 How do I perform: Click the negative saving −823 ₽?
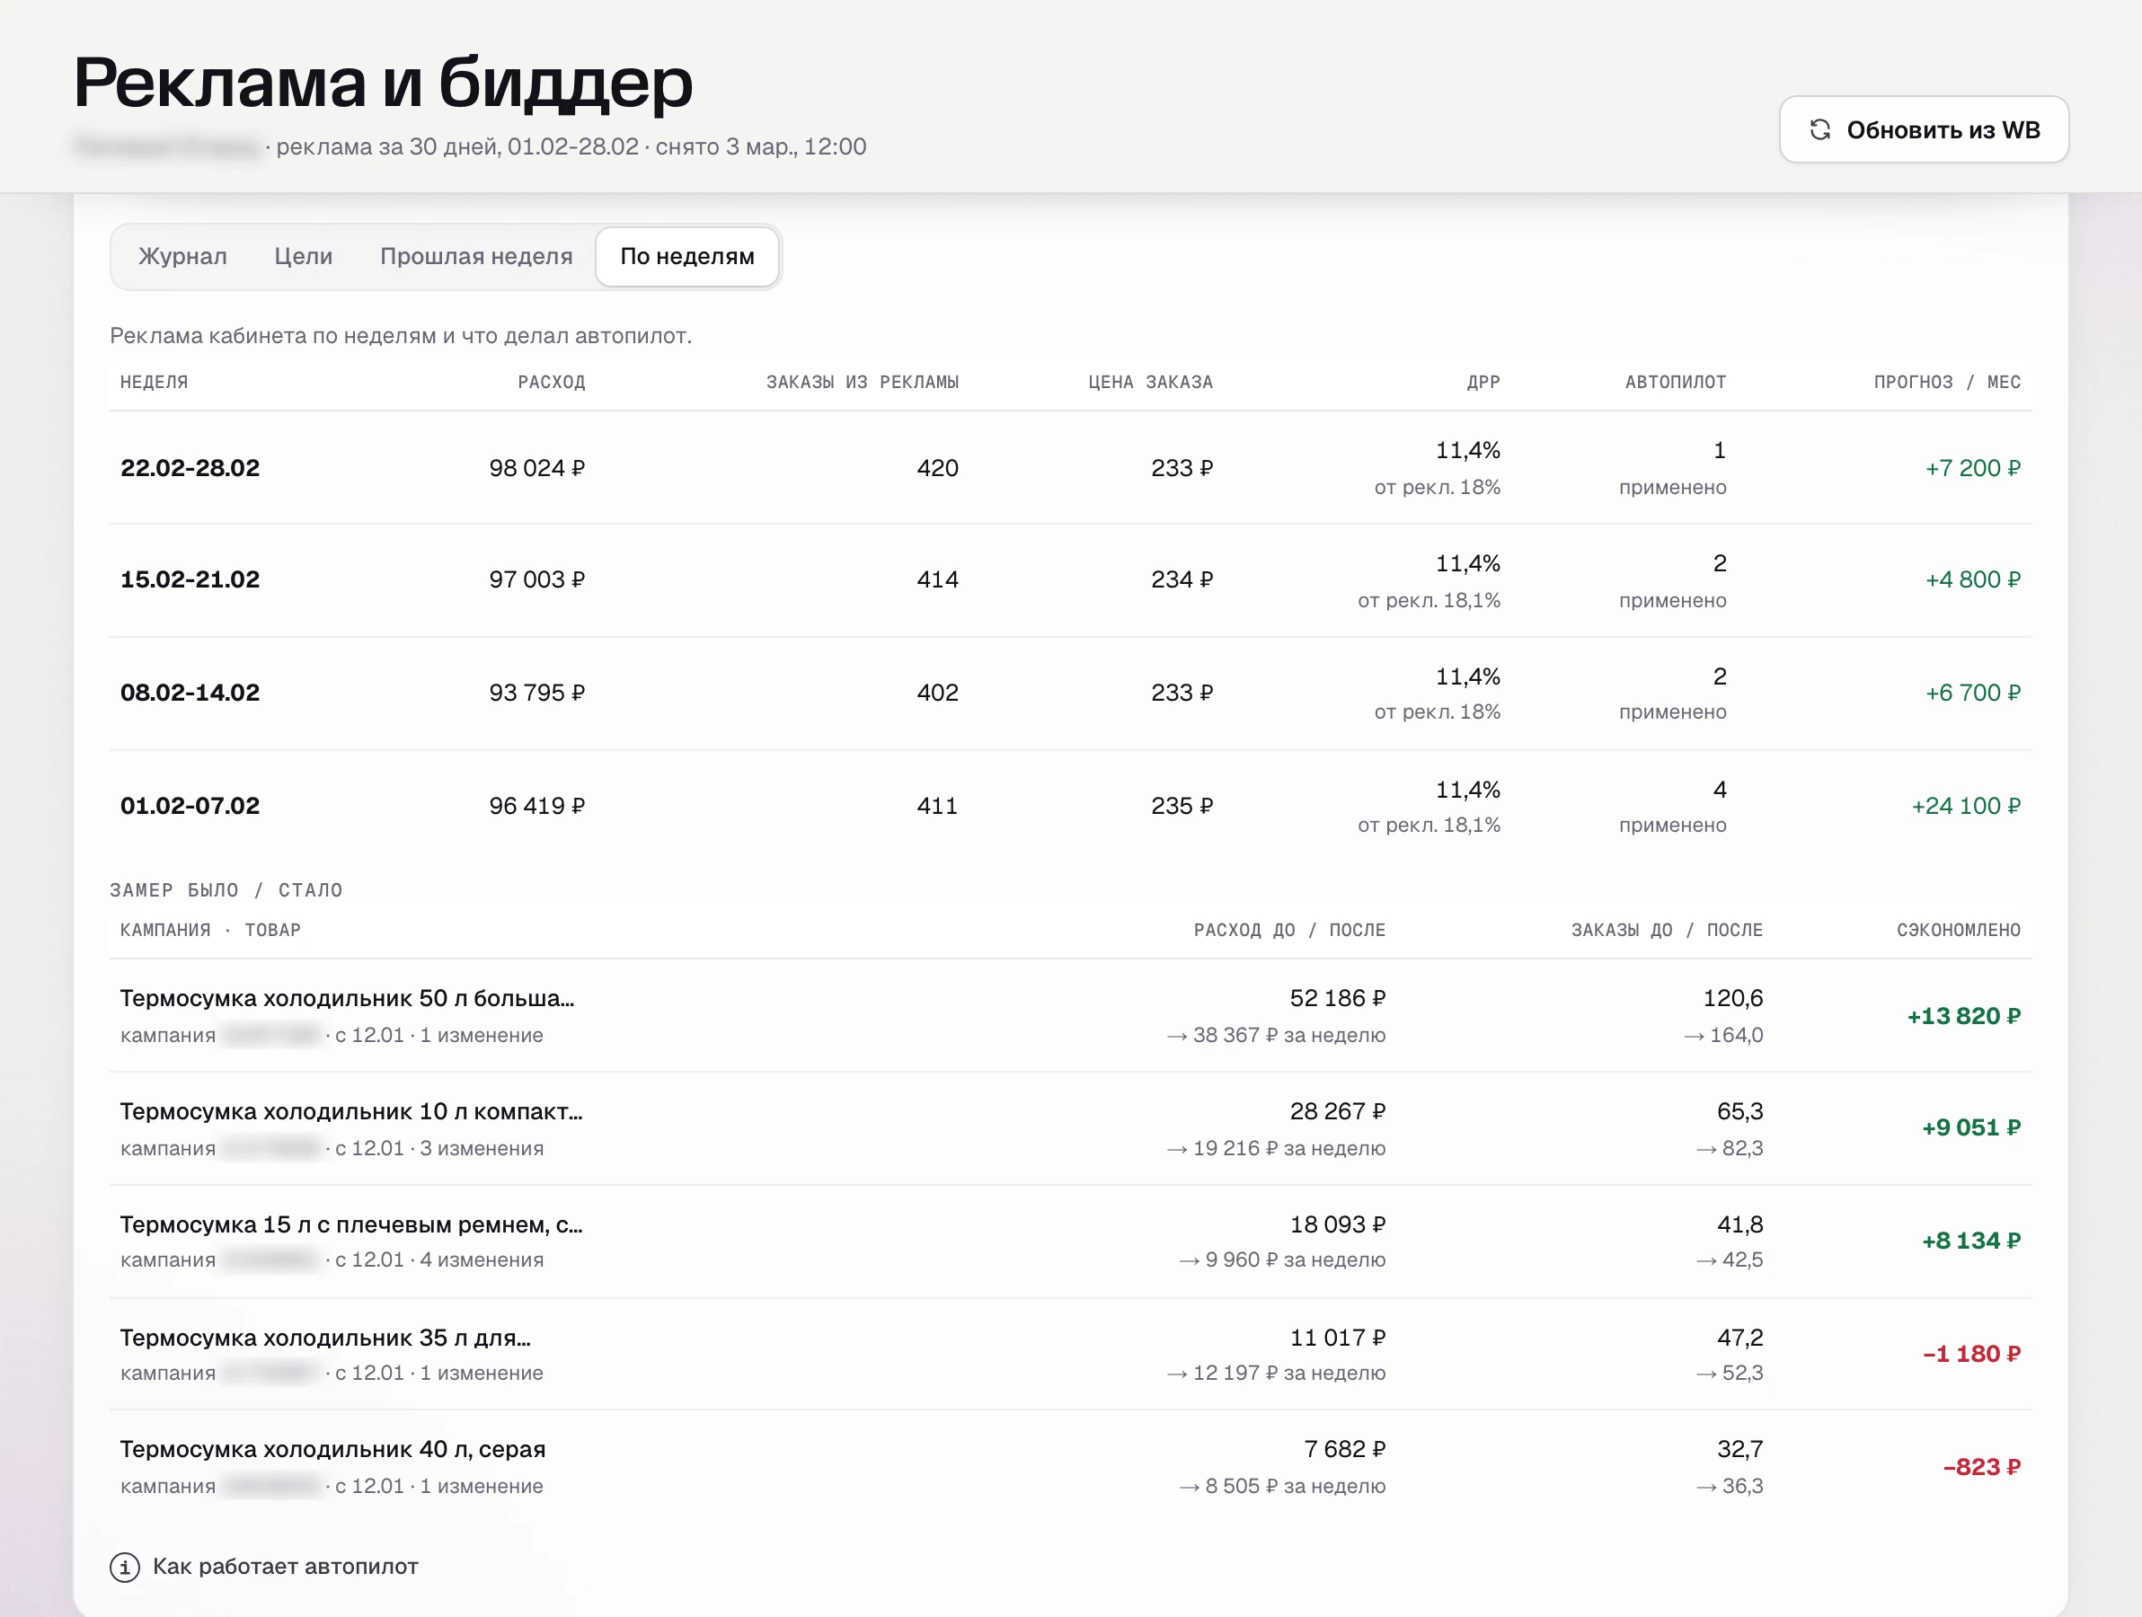click(x=1982, y=1467)
